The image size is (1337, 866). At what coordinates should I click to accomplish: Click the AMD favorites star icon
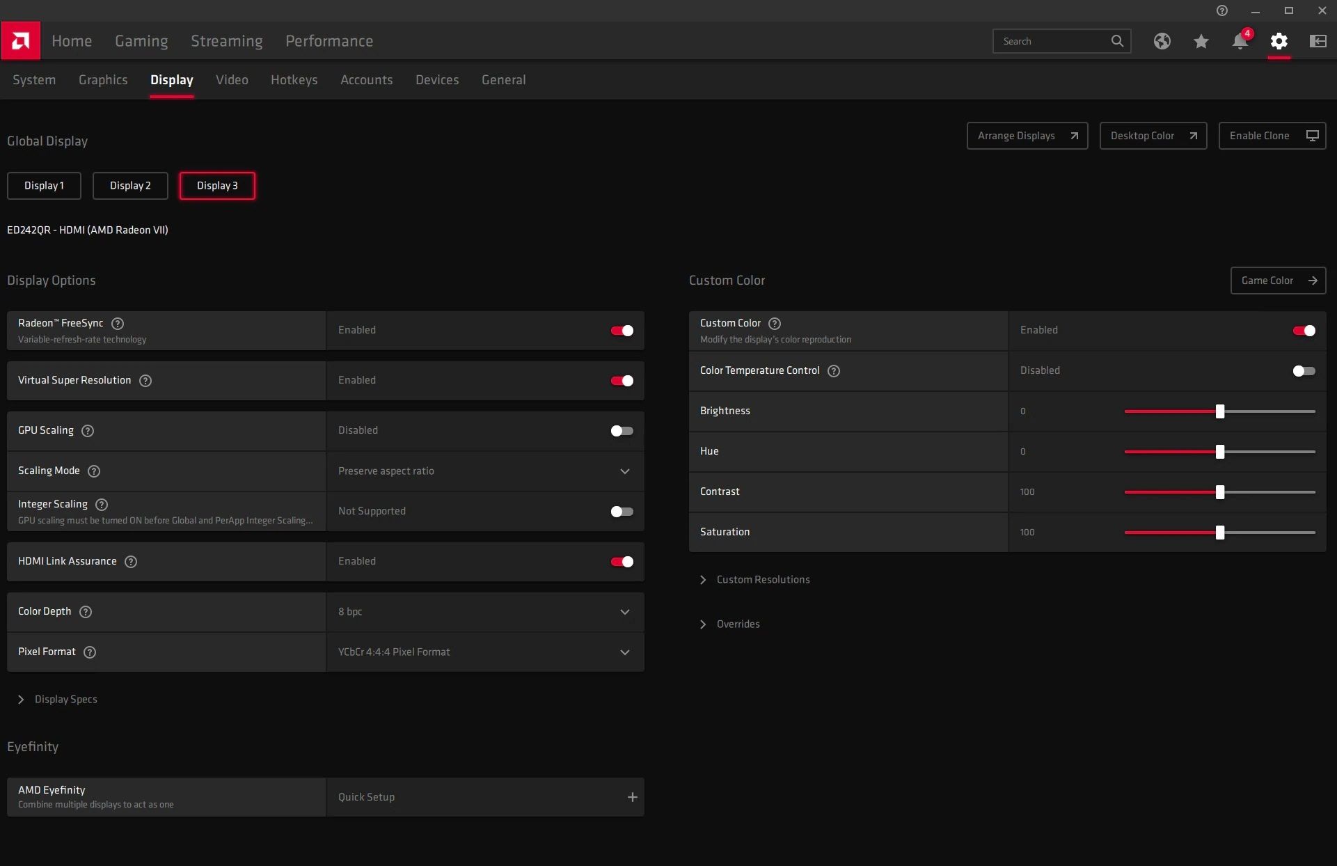pyautogui.click(x=1201, y=41)
